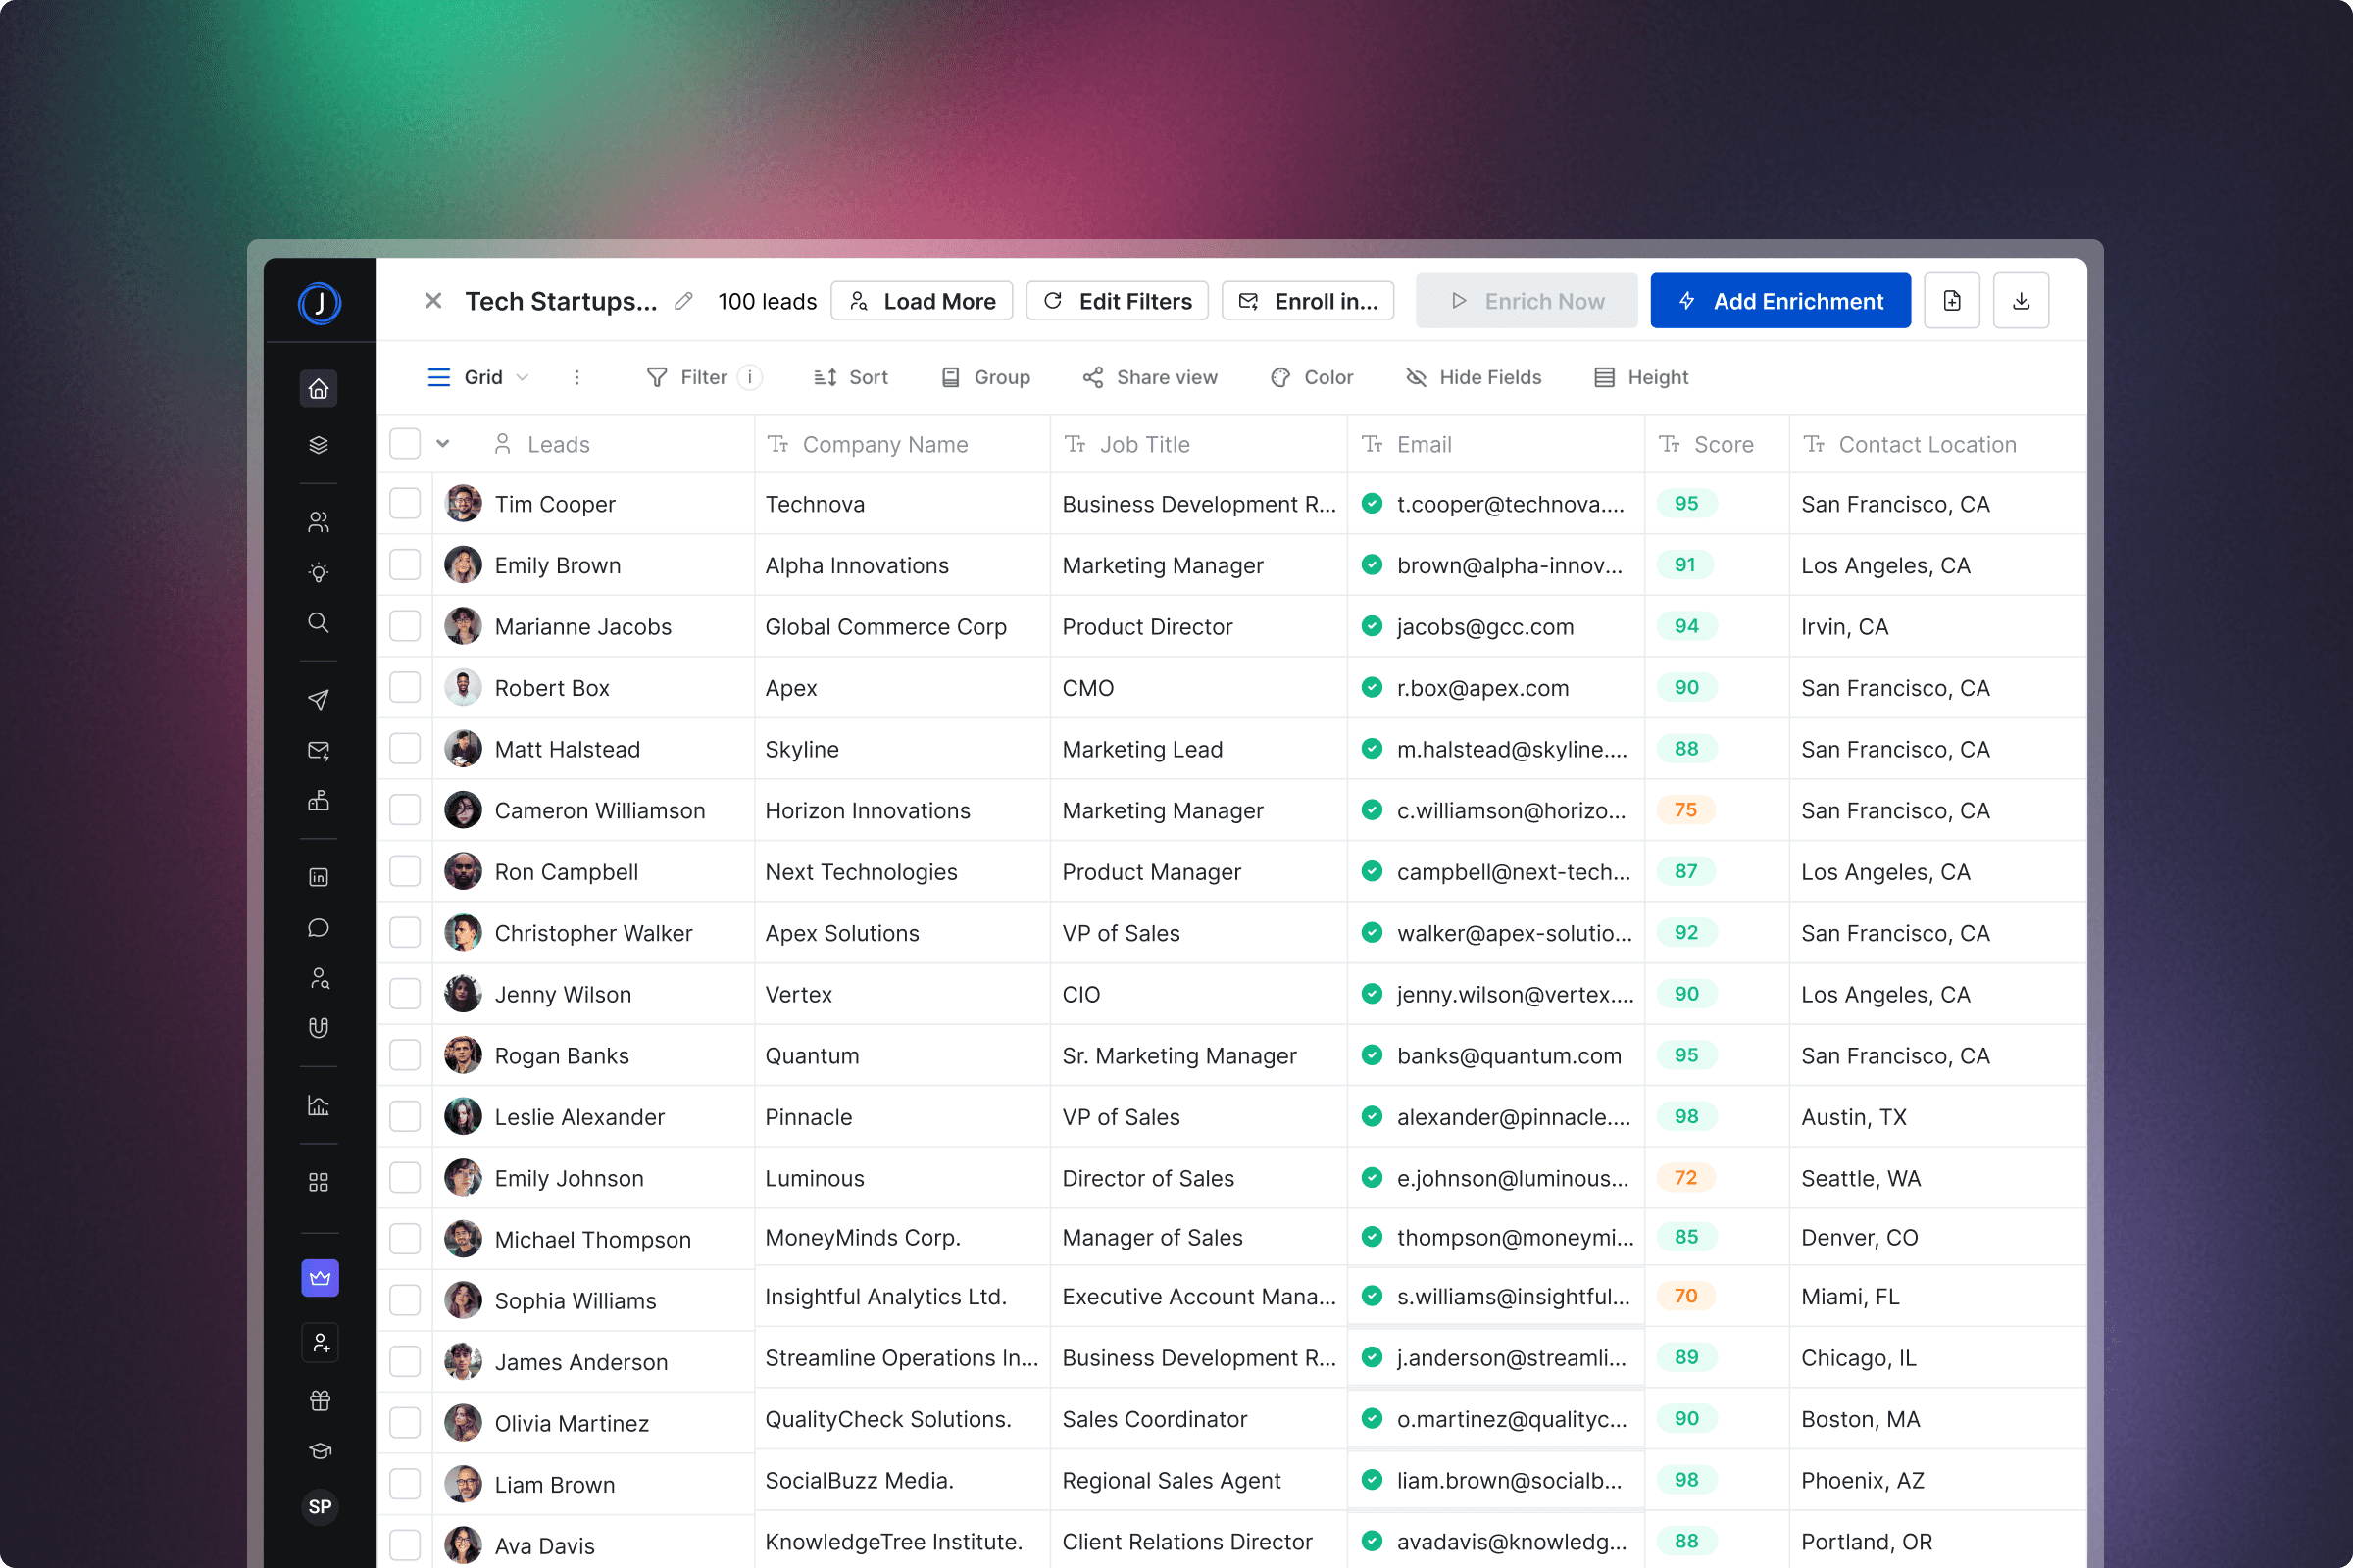Open the Sort menu

[850, 377]
